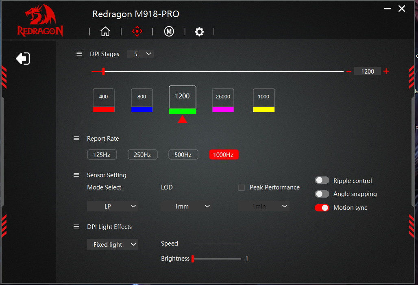
Task: Close the Redragon window
Action: tap(402, 9)
